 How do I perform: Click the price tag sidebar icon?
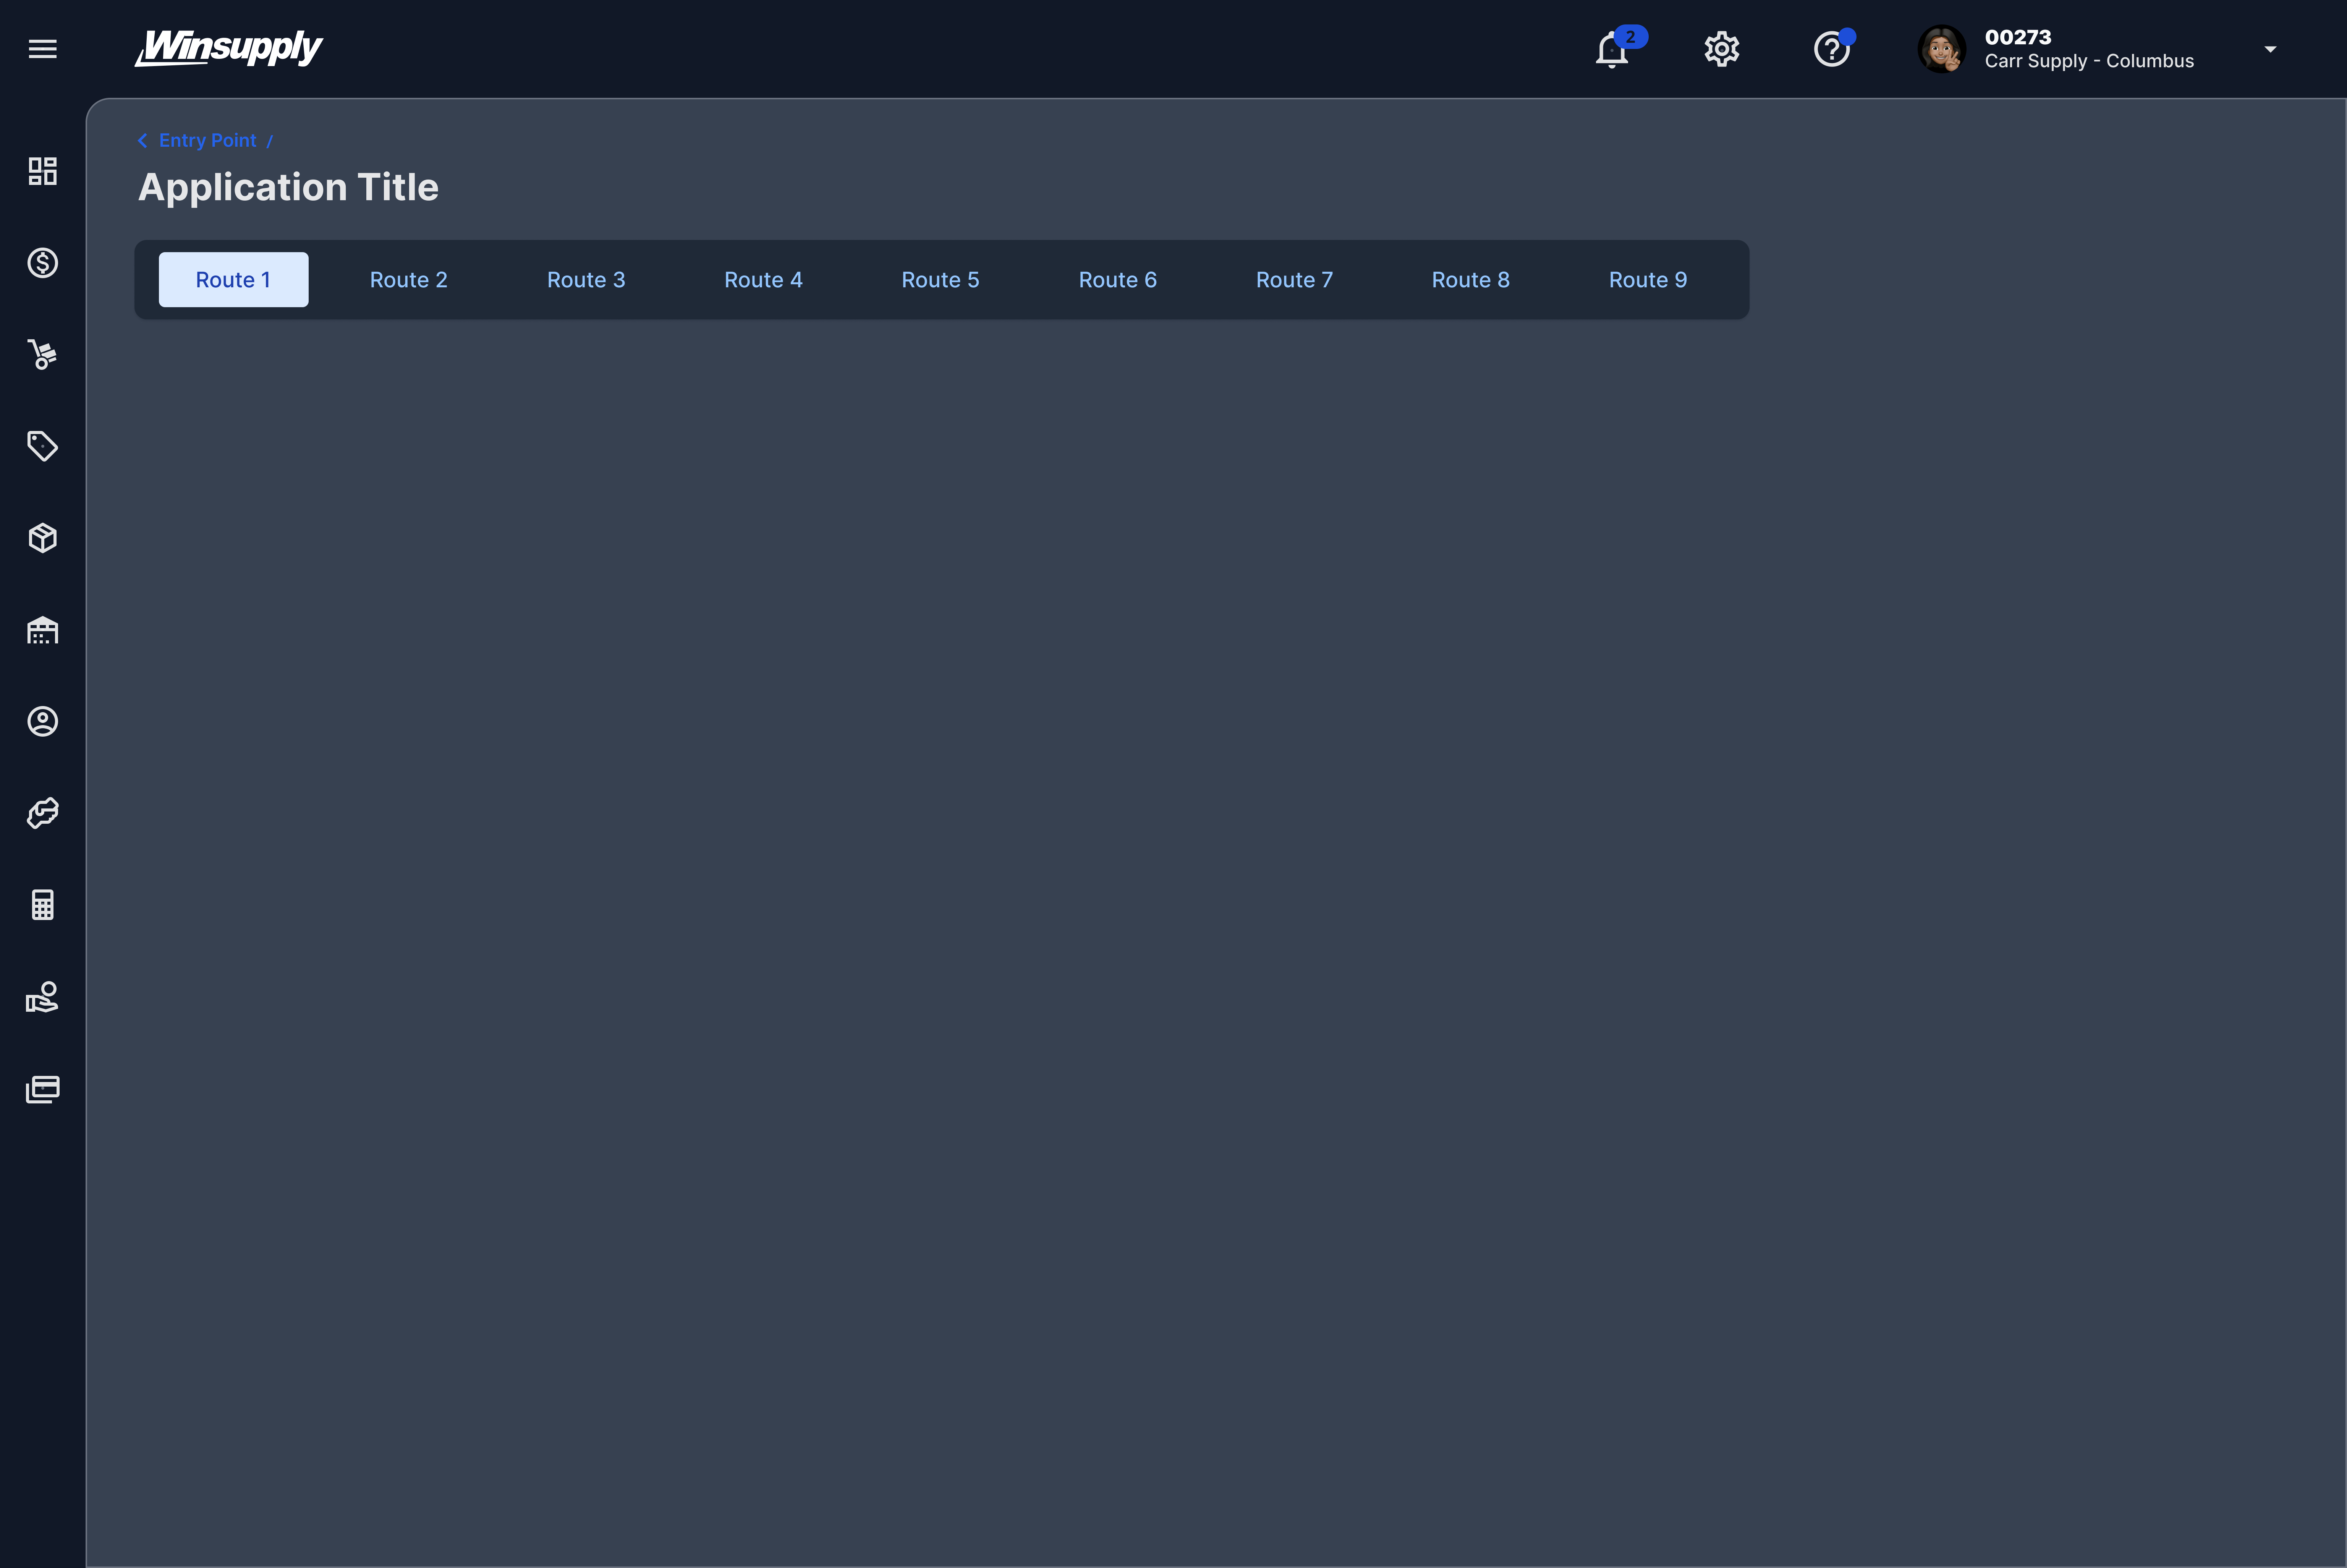[x=42, y=446]
